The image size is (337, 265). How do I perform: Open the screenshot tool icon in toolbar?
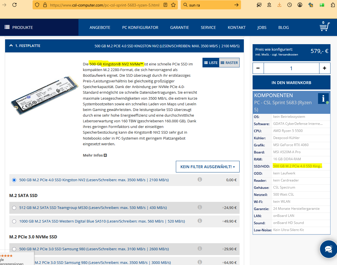click(259, 5)
